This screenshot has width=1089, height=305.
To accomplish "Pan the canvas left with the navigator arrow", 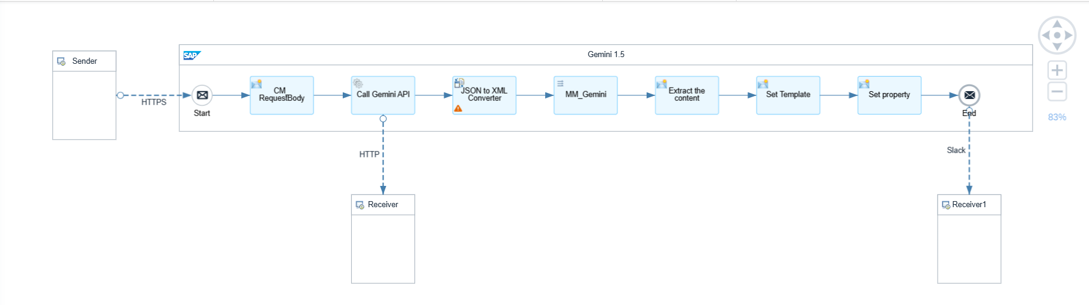I will tap(1046, 35).
